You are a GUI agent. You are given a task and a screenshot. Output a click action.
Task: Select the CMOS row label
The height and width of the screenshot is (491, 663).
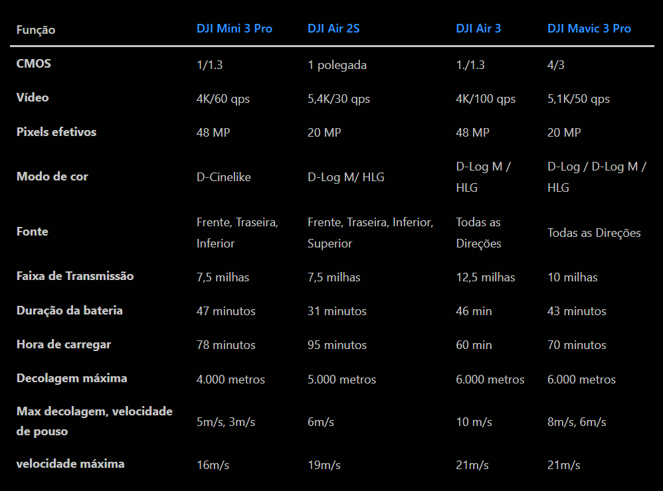coord(34,64)
